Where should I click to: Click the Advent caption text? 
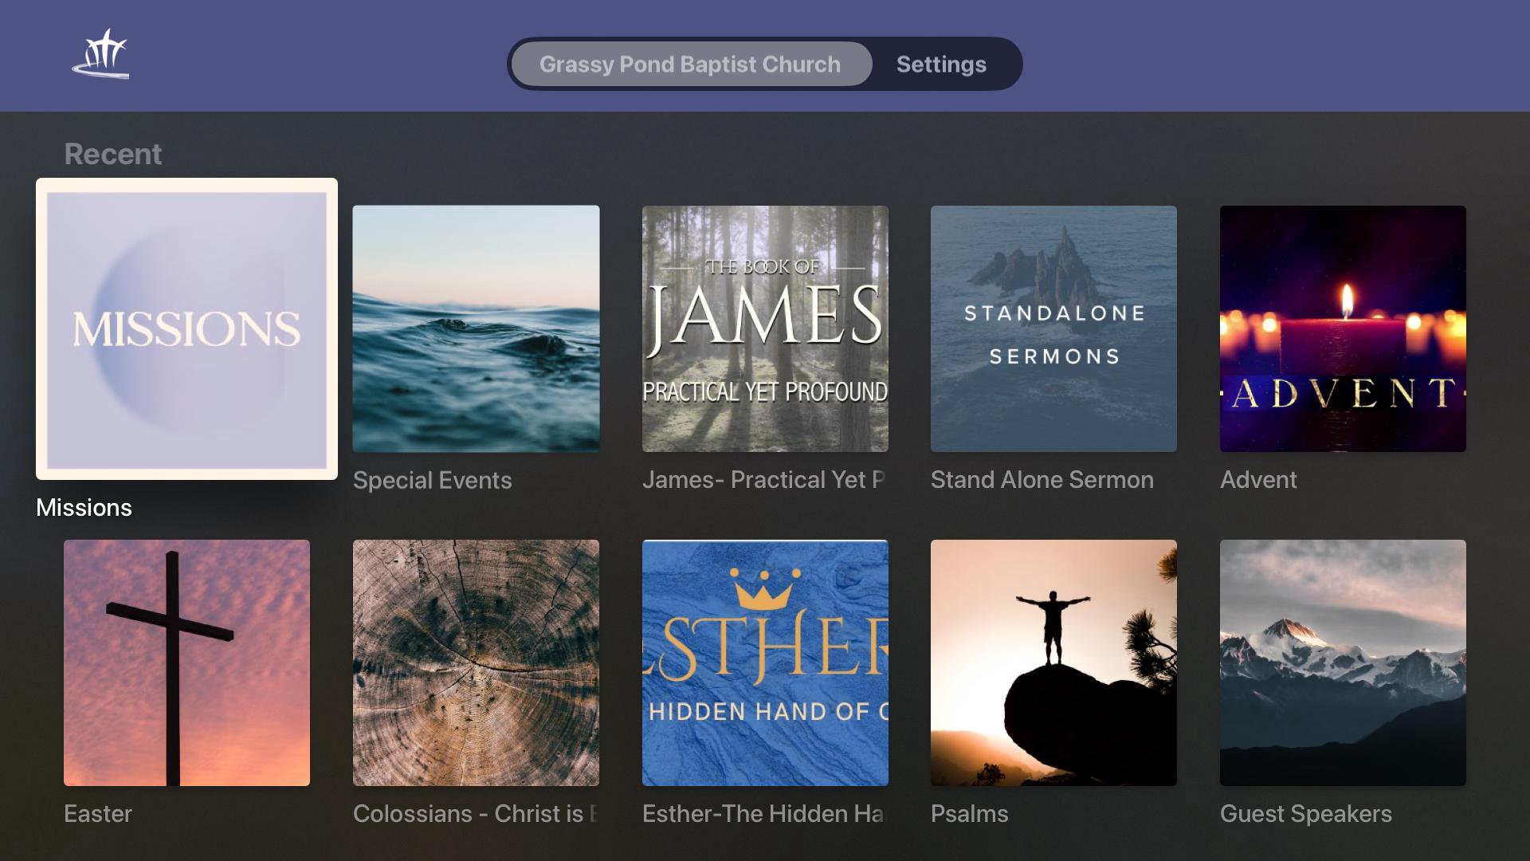(1258, 480)
